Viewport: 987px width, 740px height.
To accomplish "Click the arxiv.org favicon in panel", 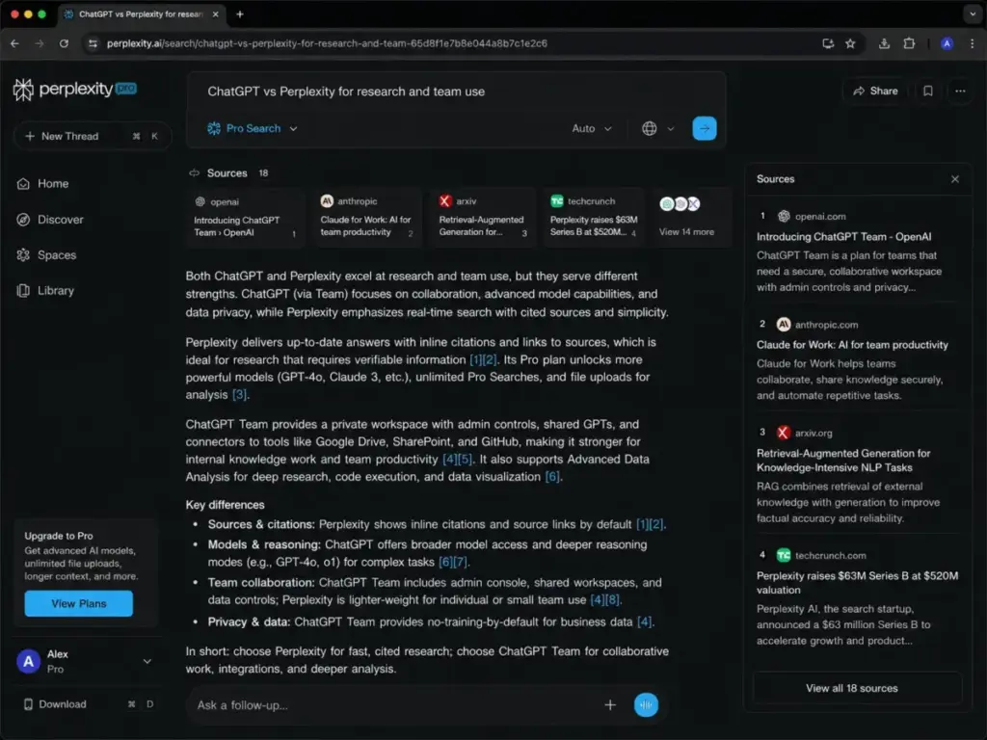I will 783,433.
